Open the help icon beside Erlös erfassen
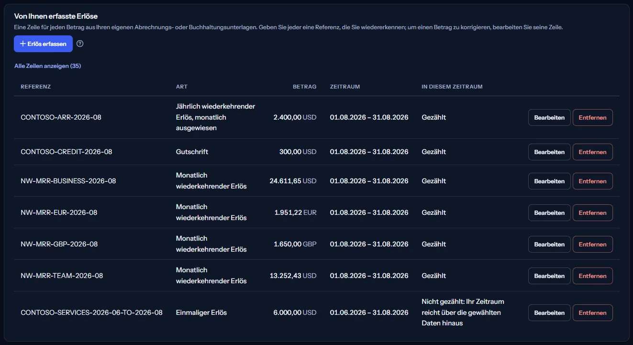Viewport: 633px width, 345px height. click(80, 44)
